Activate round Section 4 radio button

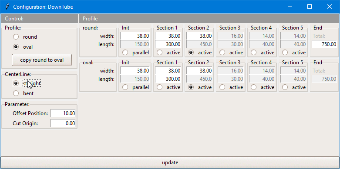point(253,53)
